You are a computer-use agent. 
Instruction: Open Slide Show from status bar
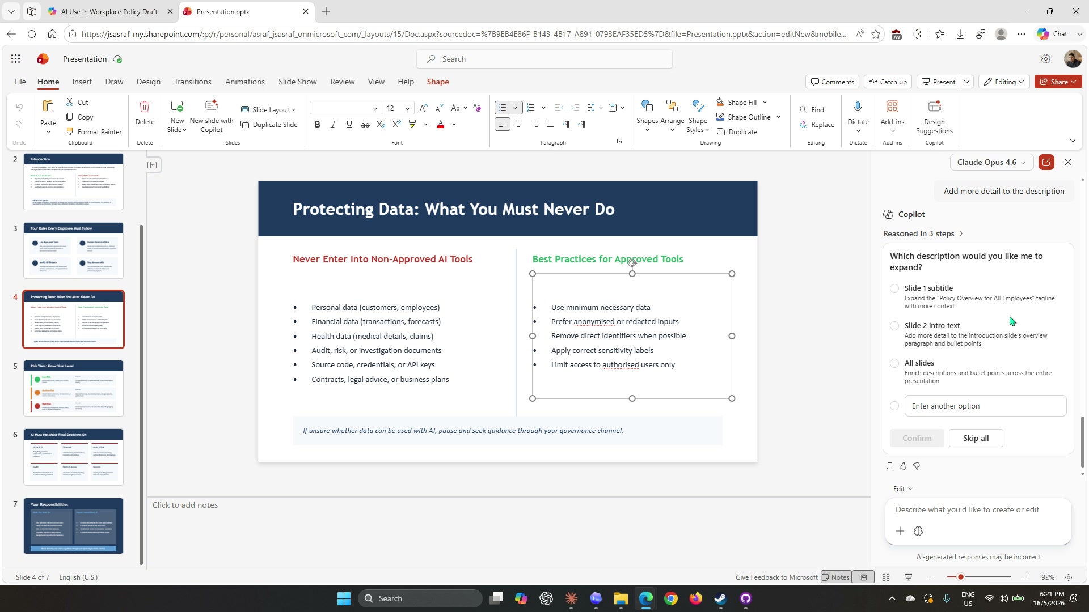click(x=909, y=577)
